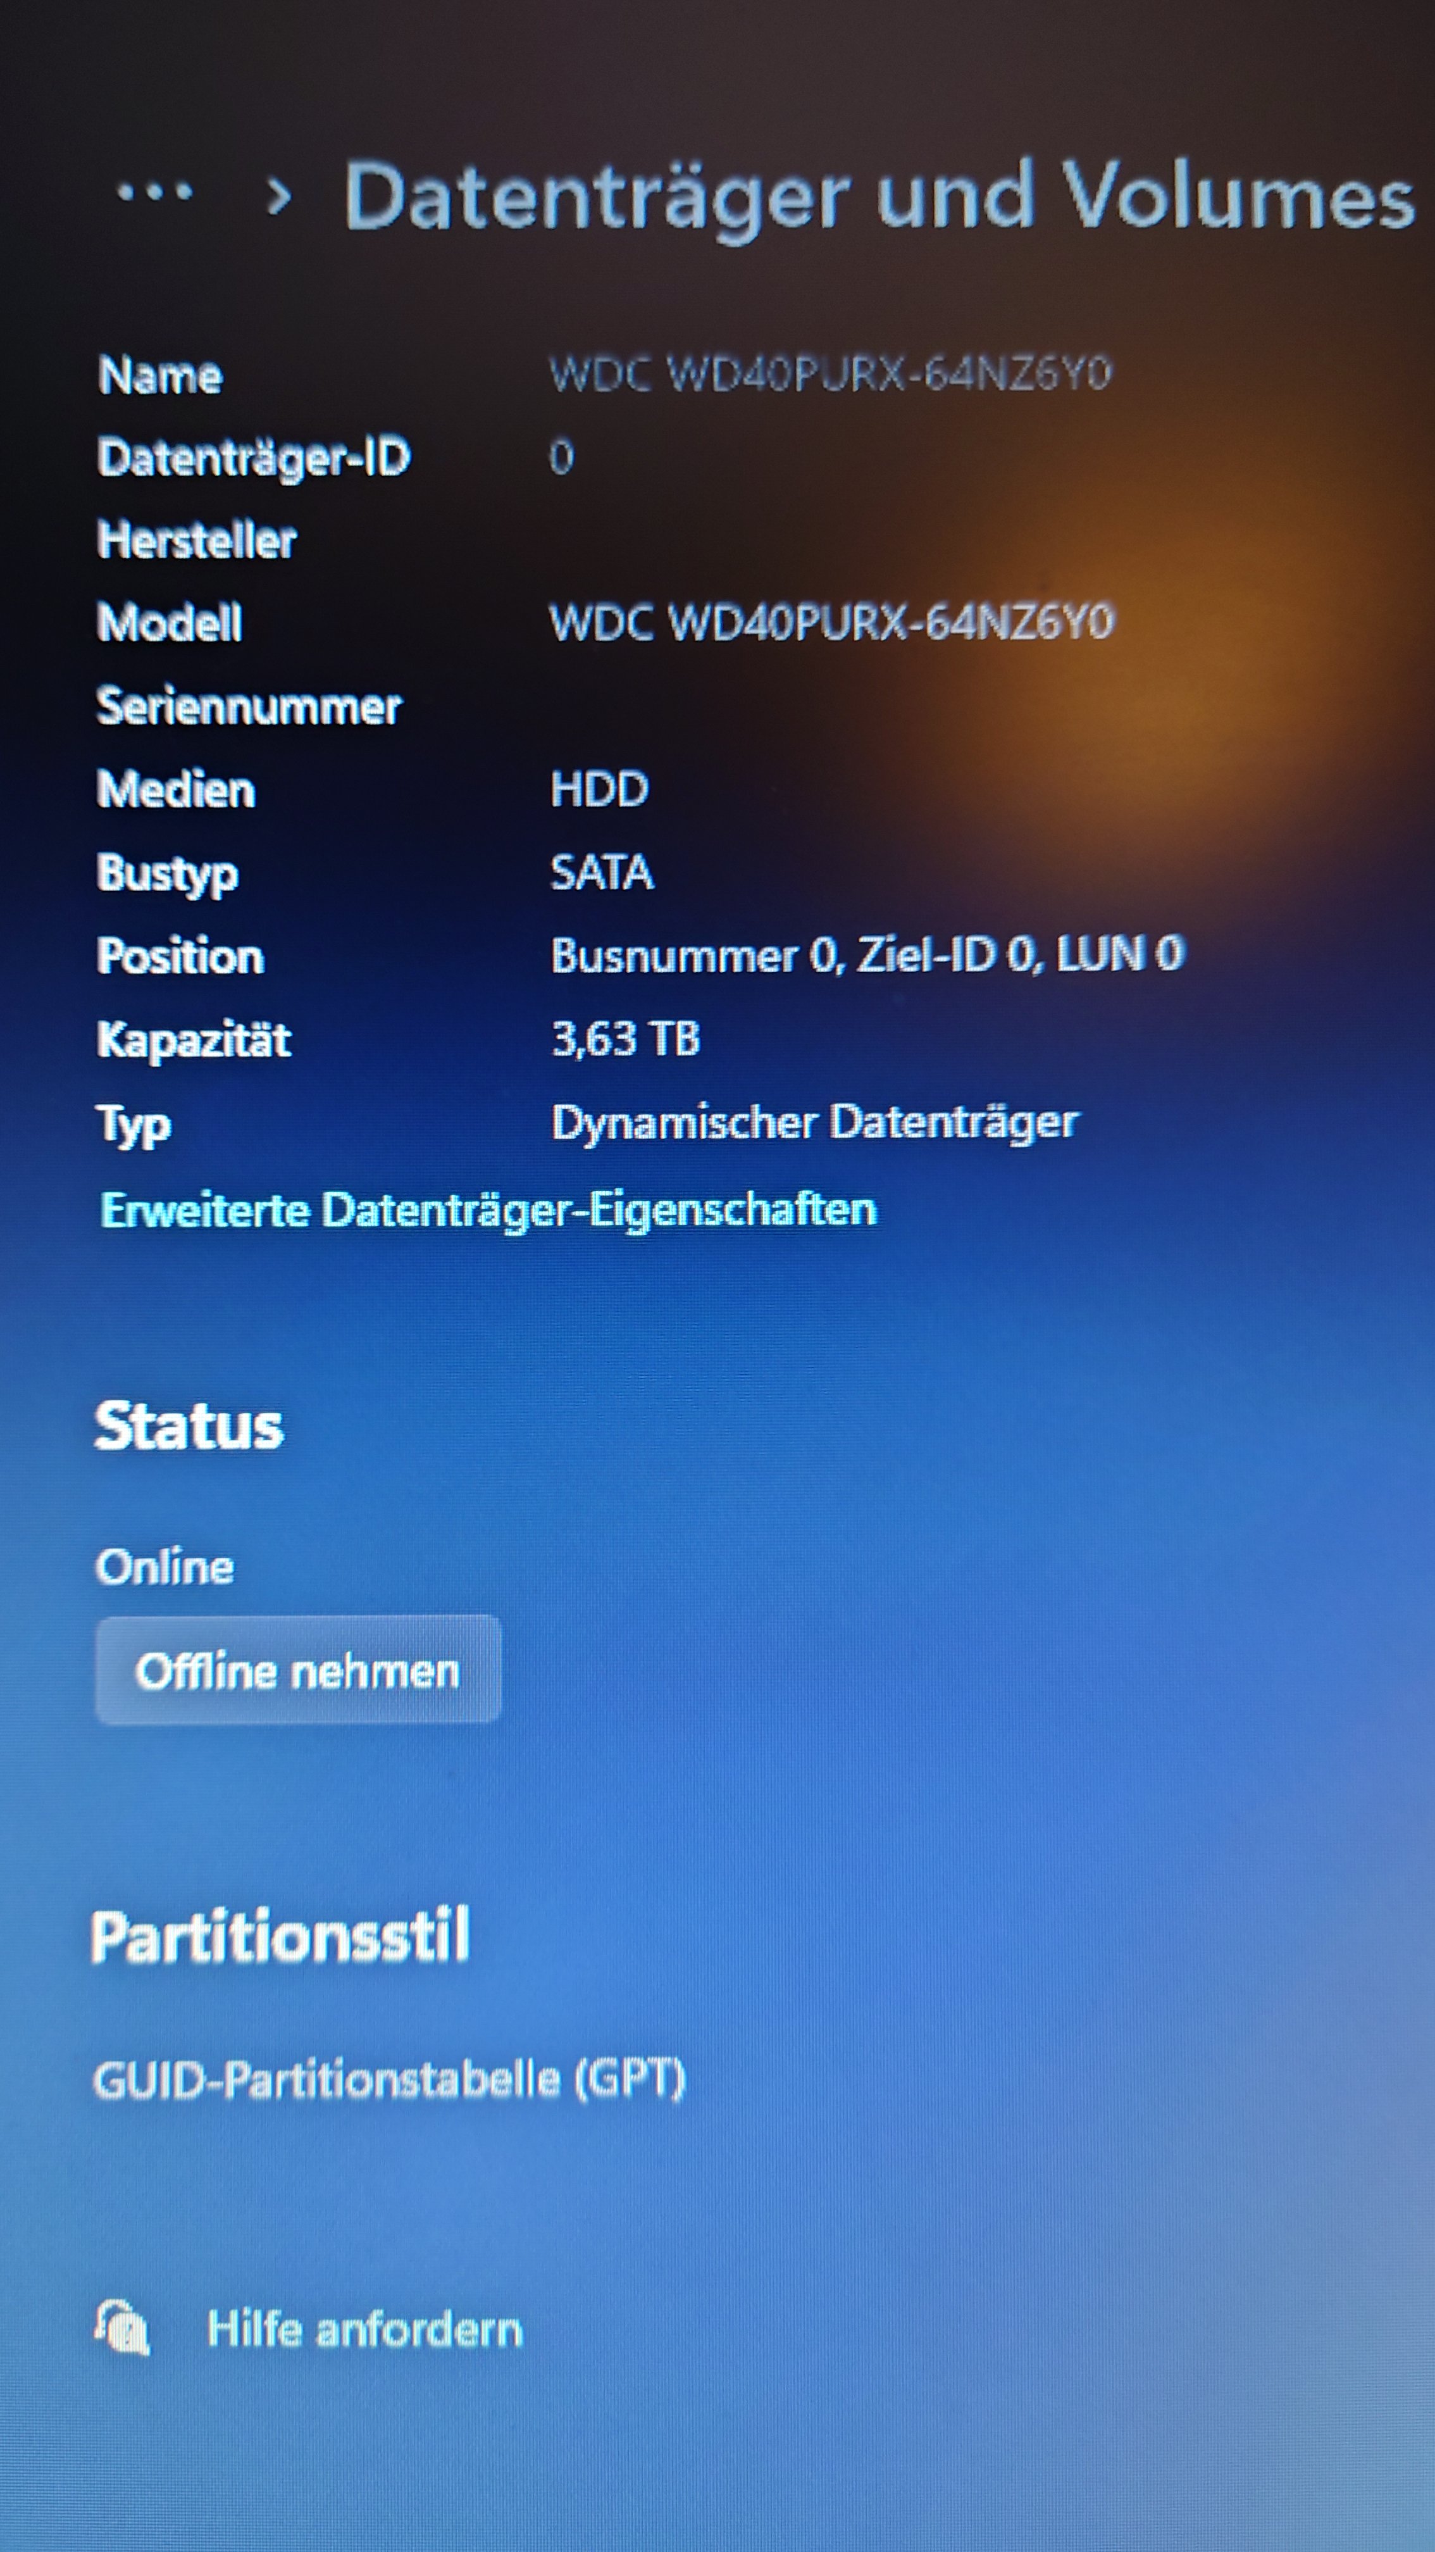The height and width of the screenshot is (2552, 1435).
Task: Click the Datenträger und Volumes heading
Action: (x=878, y=197)
